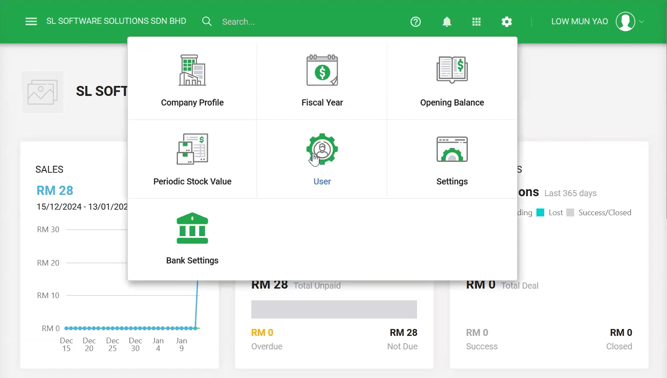
Task: Click the User link label
Action: [x=322, y=181]
